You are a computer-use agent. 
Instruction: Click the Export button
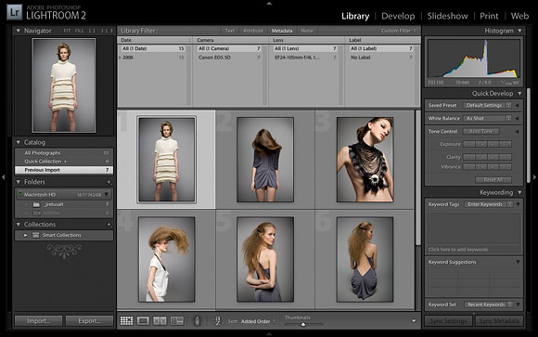click(89, 321)
